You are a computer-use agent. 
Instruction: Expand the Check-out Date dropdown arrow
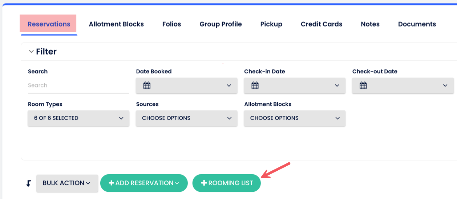(x=445, y=86)
